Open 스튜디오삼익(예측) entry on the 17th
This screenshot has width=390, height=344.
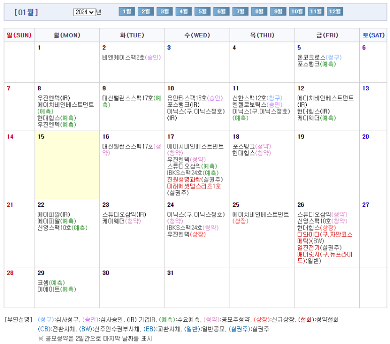[x=192, y=166]
